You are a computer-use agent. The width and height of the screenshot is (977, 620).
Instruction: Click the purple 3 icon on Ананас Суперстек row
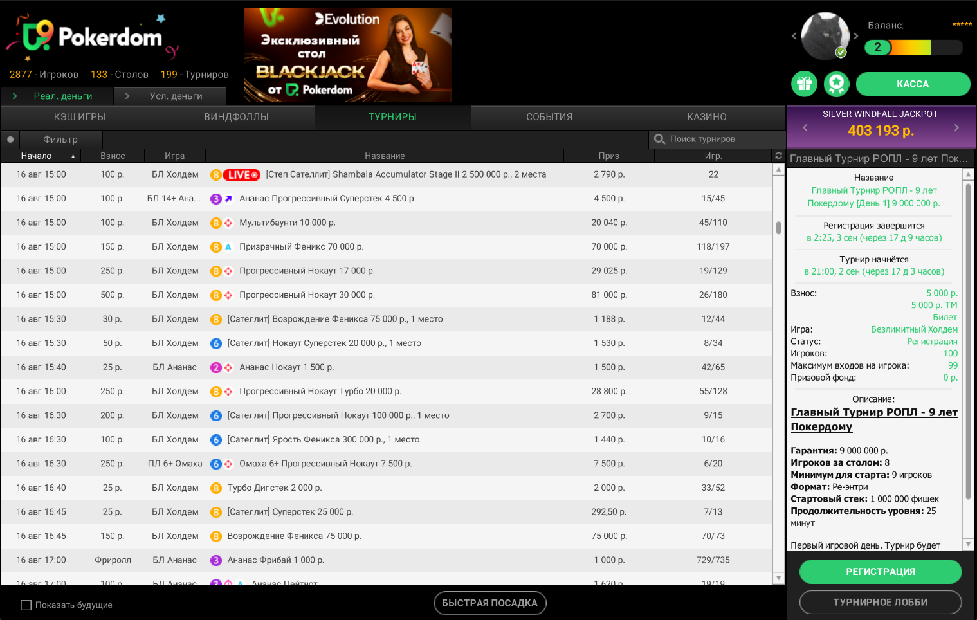click(216, 199)
